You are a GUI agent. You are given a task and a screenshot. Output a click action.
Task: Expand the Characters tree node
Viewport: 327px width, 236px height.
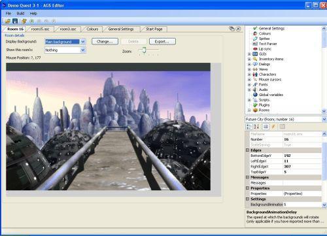click(x=249, y=75)
